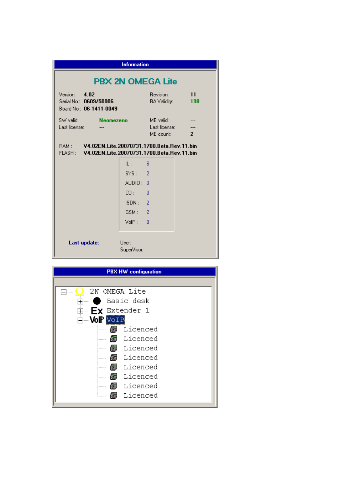This screenshot has height=481, width=340.
Task: Click the CO count value 0
Action: [x=148, y=193]
